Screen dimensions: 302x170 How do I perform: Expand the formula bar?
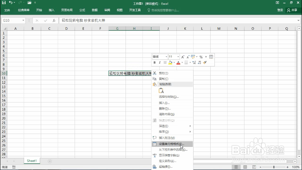tap(299, 21)
